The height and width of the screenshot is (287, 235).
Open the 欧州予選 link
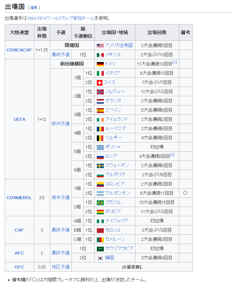pos(61,124)
